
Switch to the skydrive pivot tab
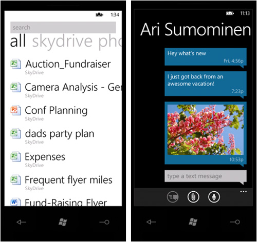62,41
